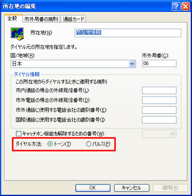192x196 pixels.
Task: Select the 全般 tab
Action: tap(14, 18)
